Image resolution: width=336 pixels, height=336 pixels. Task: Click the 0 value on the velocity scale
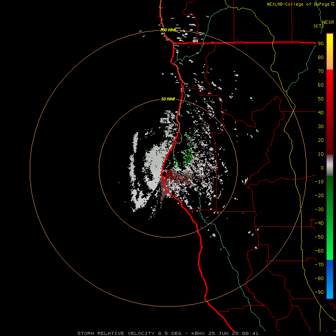click(x=322, y=168)
